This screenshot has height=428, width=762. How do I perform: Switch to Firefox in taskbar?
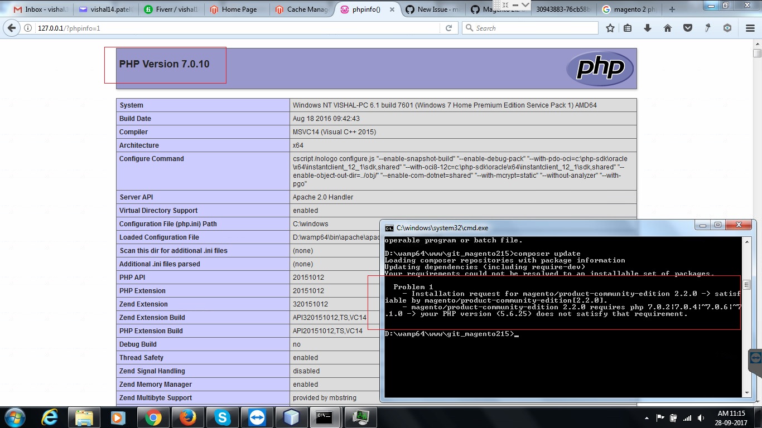click(x=187, y=417)
